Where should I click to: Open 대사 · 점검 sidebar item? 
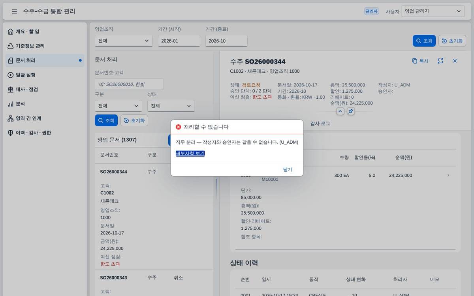click(x=45, y=90)
